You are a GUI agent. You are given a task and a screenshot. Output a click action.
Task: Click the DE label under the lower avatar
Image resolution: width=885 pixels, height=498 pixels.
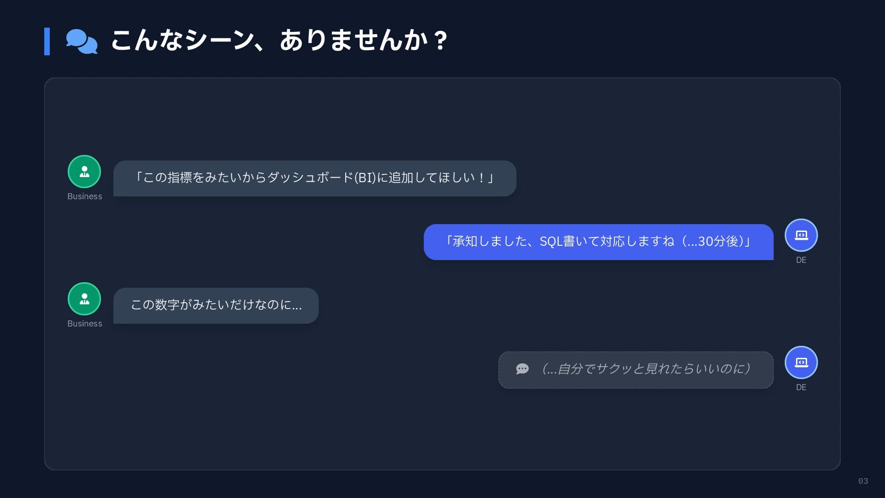point(802,387)
